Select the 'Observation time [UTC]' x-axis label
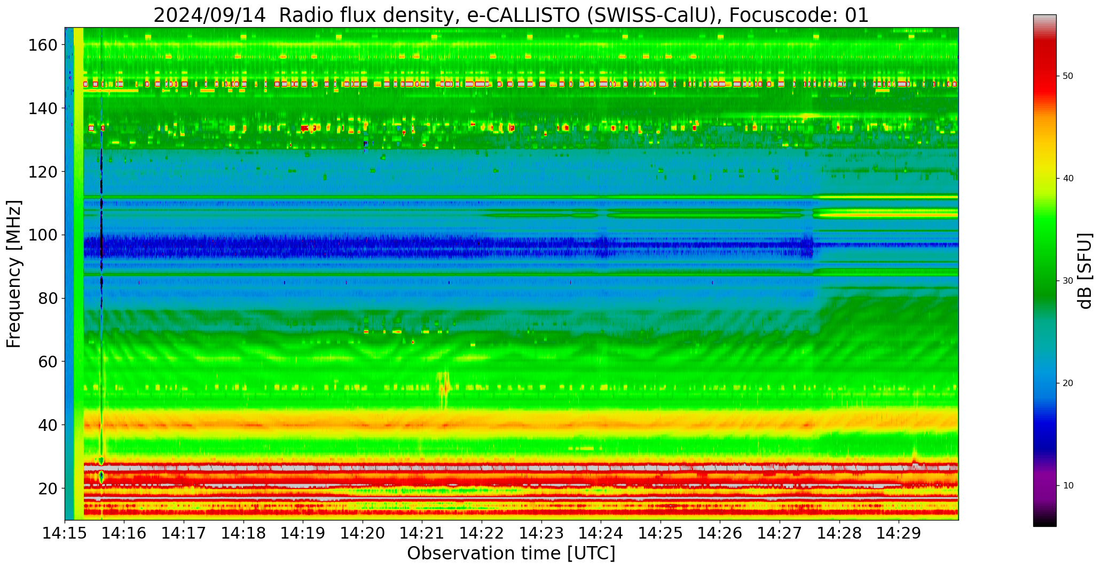This screenshot has width=1101, height=569. (511, 554)
